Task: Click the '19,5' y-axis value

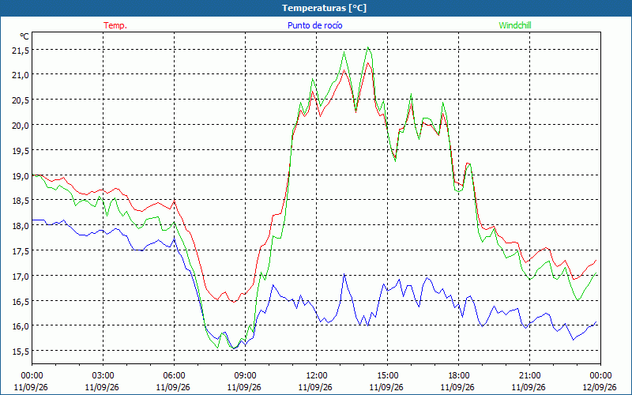Action: click(21, 151)
